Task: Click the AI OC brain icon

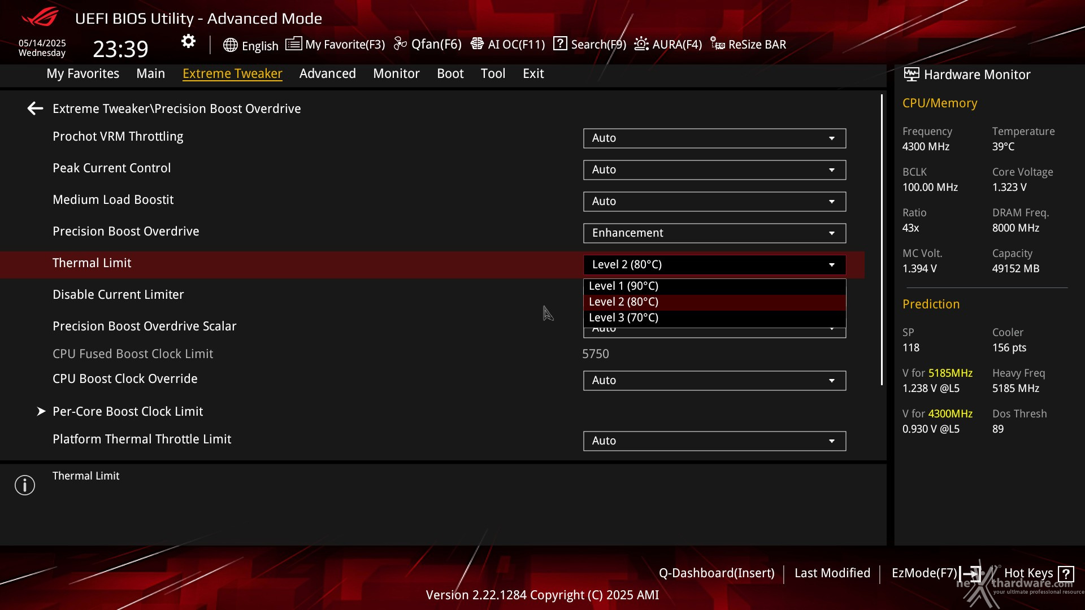Action: [x=477, y=43]
